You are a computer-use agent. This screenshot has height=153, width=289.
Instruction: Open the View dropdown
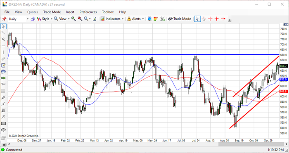click(x=62, y=19)
